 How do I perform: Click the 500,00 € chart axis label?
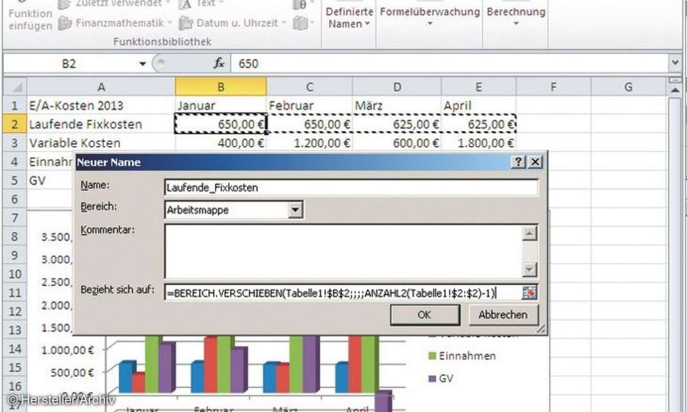point(73,373)
